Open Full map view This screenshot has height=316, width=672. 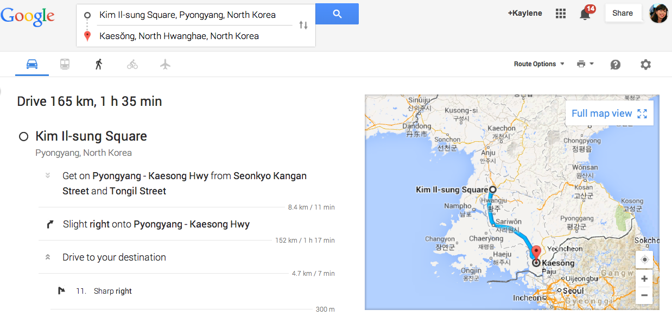coord(609,113)
